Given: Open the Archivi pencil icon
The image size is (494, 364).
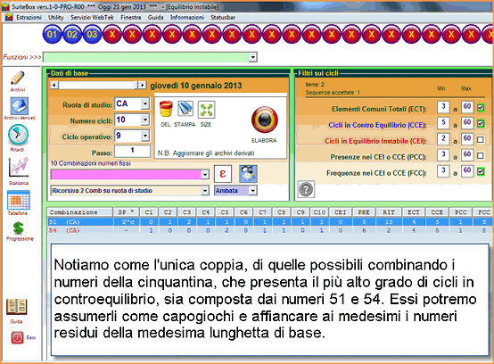Looking at the screenshot, I should (17, 79).
